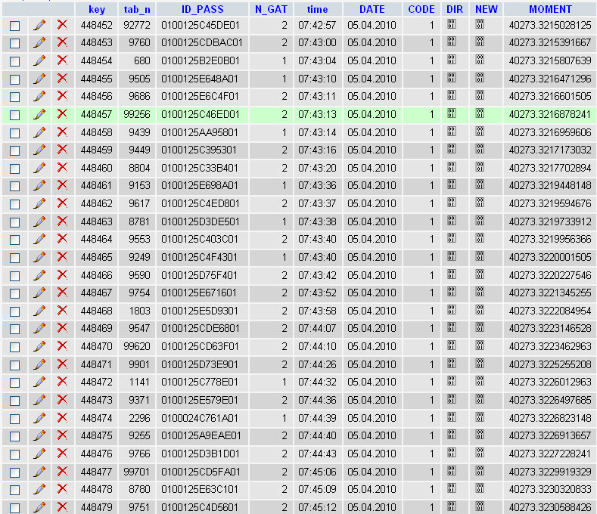Click the edit pencil for row 448452
Screen dimensions: 597x514
coord(39,25)
